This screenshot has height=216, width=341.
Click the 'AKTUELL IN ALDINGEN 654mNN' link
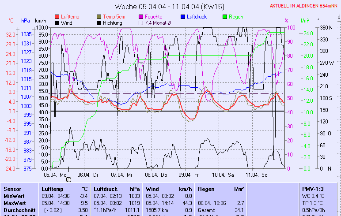click(304, 6)
